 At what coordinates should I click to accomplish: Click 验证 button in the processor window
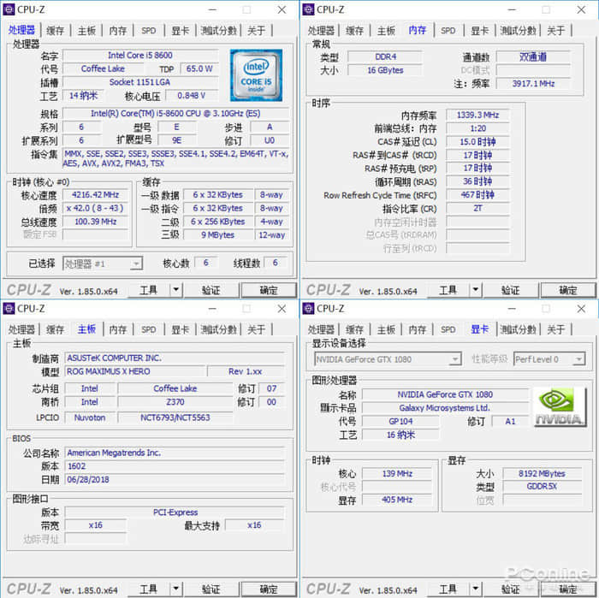point(211,290)
